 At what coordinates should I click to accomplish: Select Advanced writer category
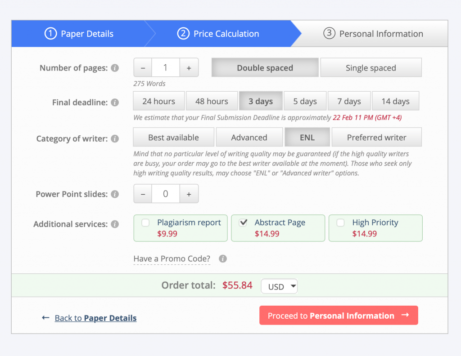click(x=249, y=137)
